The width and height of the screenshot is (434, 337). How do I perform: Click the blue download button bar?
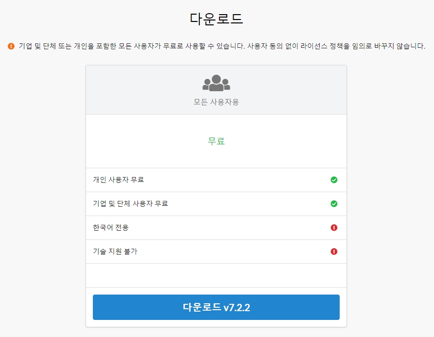pos(217,307)
